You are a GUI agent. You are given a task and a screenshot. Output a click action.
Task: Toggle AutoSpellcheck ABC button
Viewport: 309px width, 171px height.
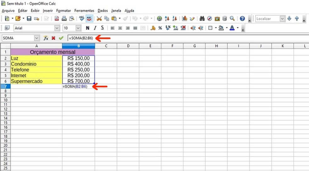click(x=89, y=19)
